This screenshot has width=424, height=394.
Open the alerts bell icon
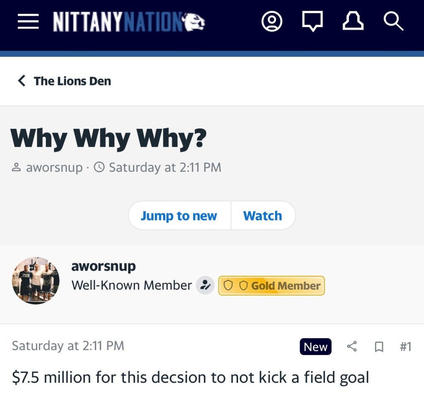353,22
